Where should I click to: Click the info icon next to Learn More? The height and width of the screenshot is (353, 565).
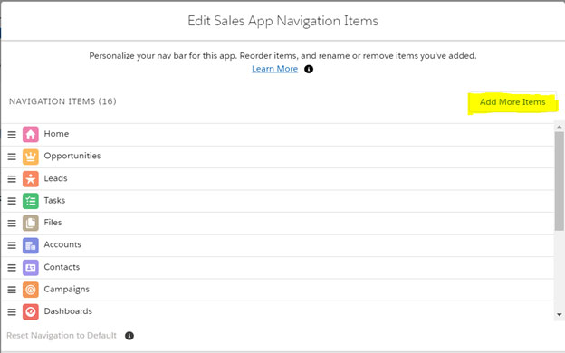coord(309,69)
